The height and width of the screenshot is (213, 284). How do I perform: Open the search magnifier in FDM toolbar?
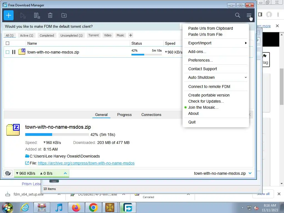[238, 15]
